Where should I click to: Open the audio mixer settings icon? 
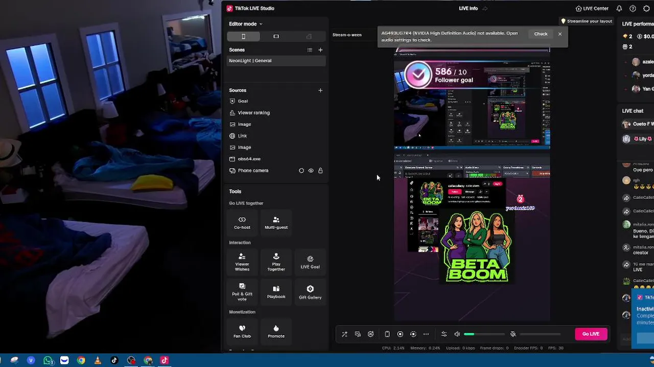[444, 334]
